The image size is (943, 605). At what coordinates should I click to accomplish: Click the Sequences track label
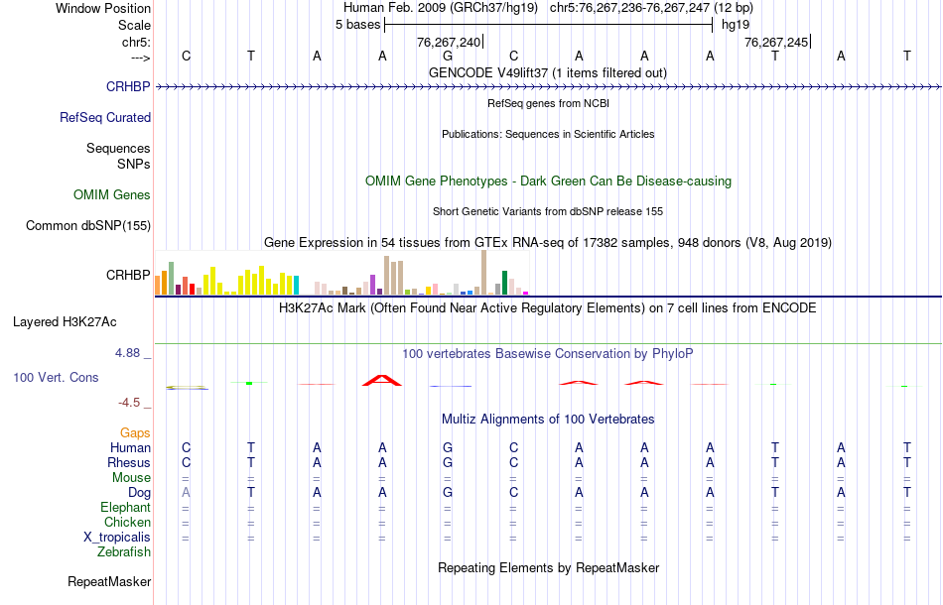[118, 148]
